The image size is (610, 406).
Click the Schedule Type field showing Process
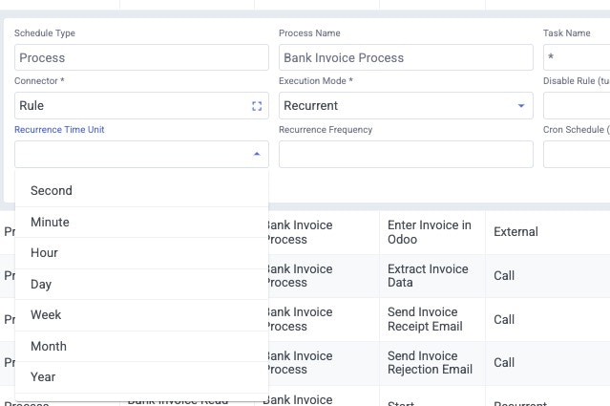pyautogui.click(x=141, y=57)
